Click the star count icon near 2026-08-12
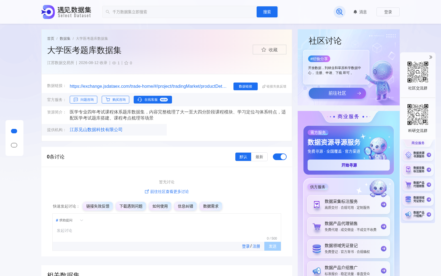The width and height of the screenshot is (441, 276). point(126,63)
